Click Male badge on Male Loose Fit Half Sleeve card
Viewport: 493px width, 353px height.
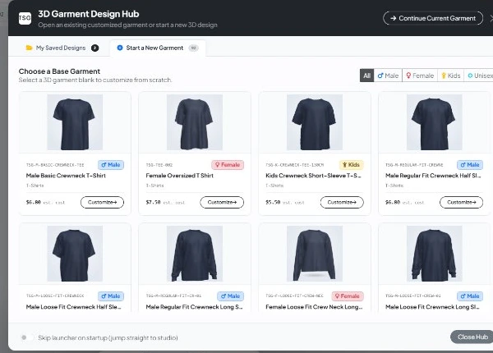tap(111, 296)
